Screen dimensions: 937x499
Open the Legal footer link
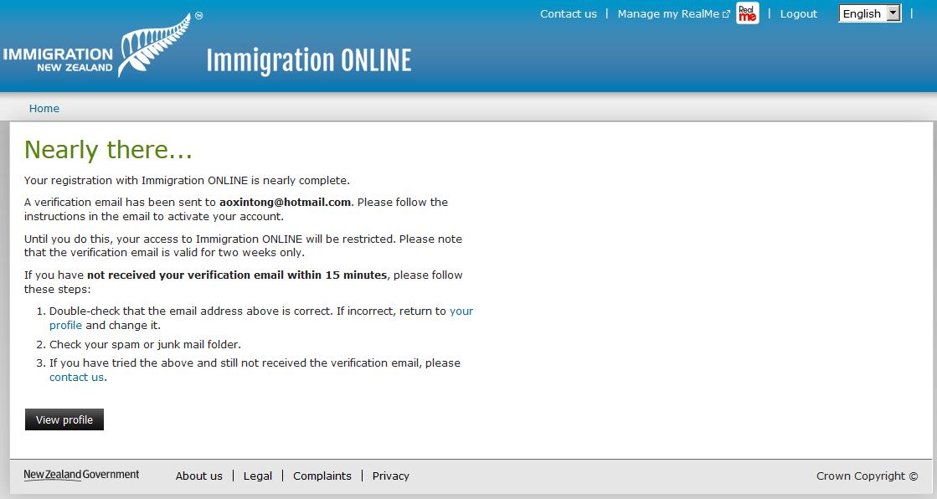coord(257,476)
